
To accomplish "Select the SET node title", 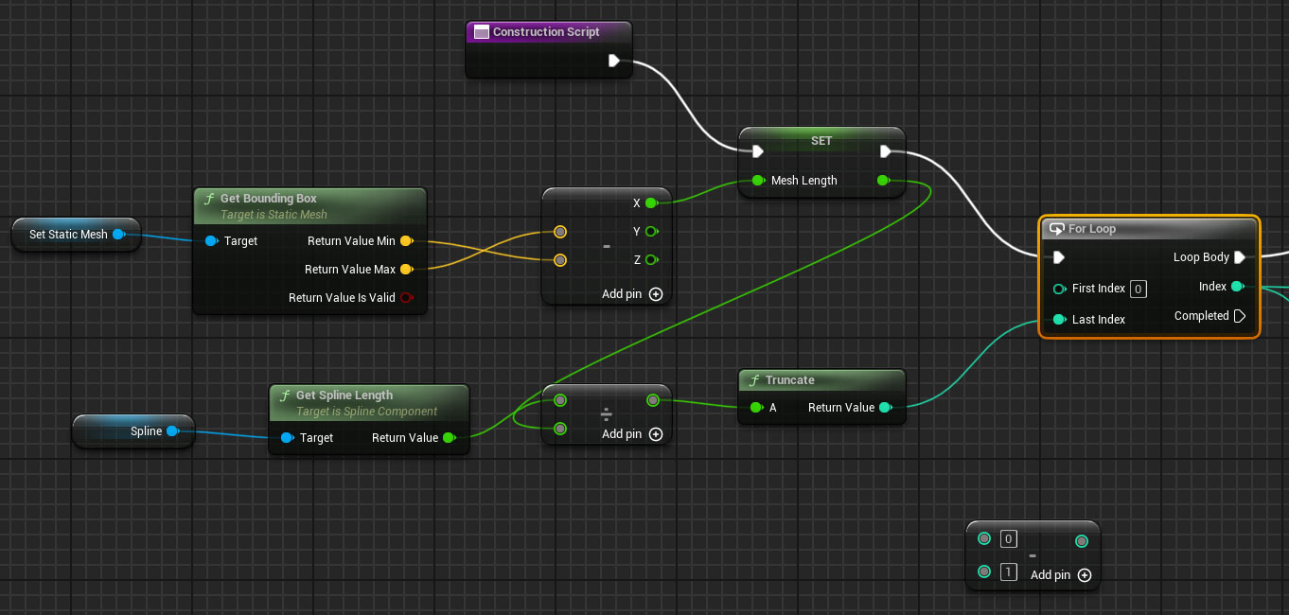I will pyautogui.click(x=821, y=140).
